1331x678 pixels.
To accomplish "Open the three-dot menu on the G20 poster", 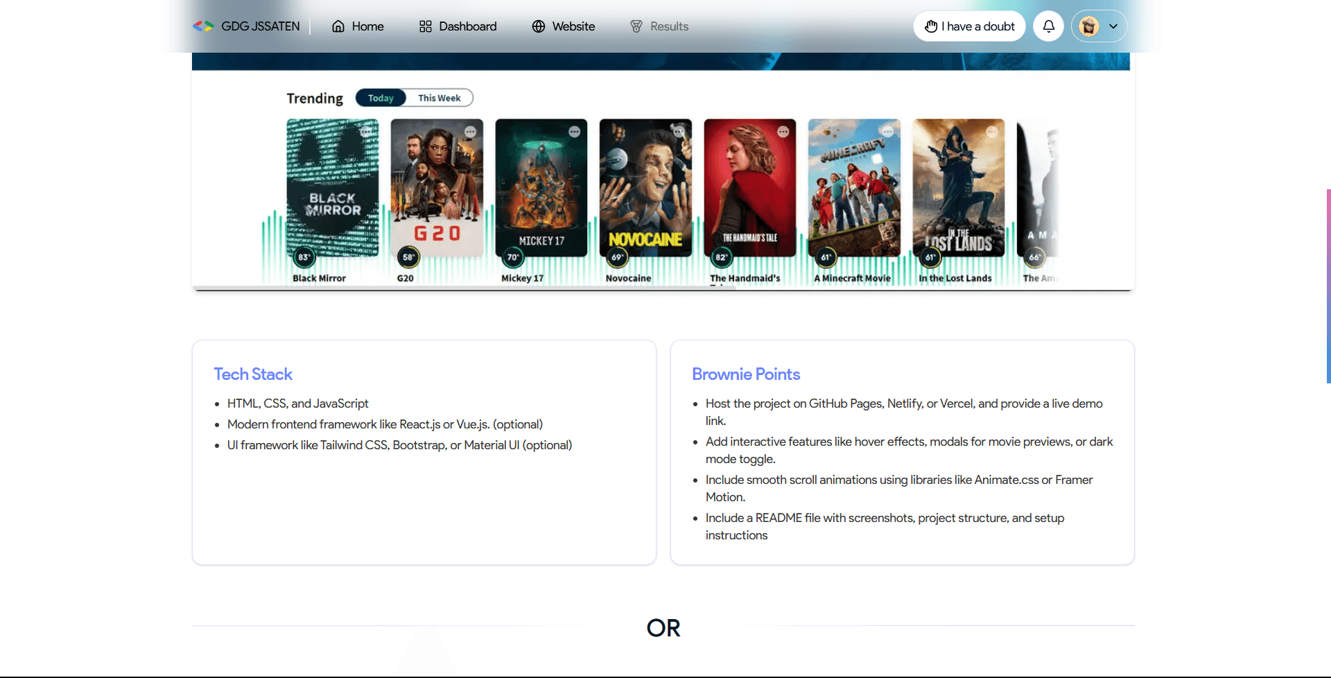I will coord(471,131).
